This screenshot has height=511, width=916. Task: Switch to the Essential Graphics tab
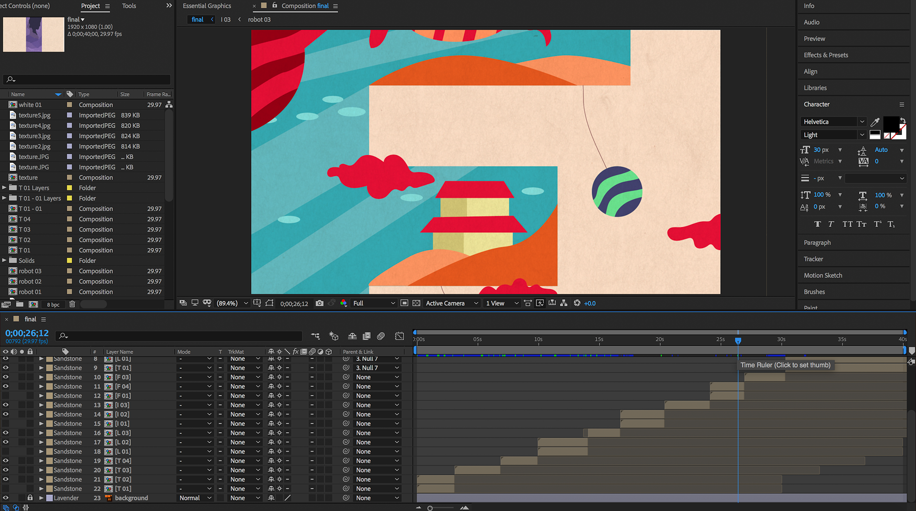click(207, 6)
